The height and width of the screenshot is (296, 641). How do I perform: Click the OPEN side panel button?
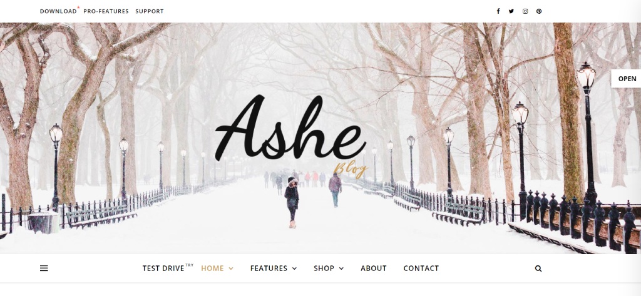tap(627, 79)
